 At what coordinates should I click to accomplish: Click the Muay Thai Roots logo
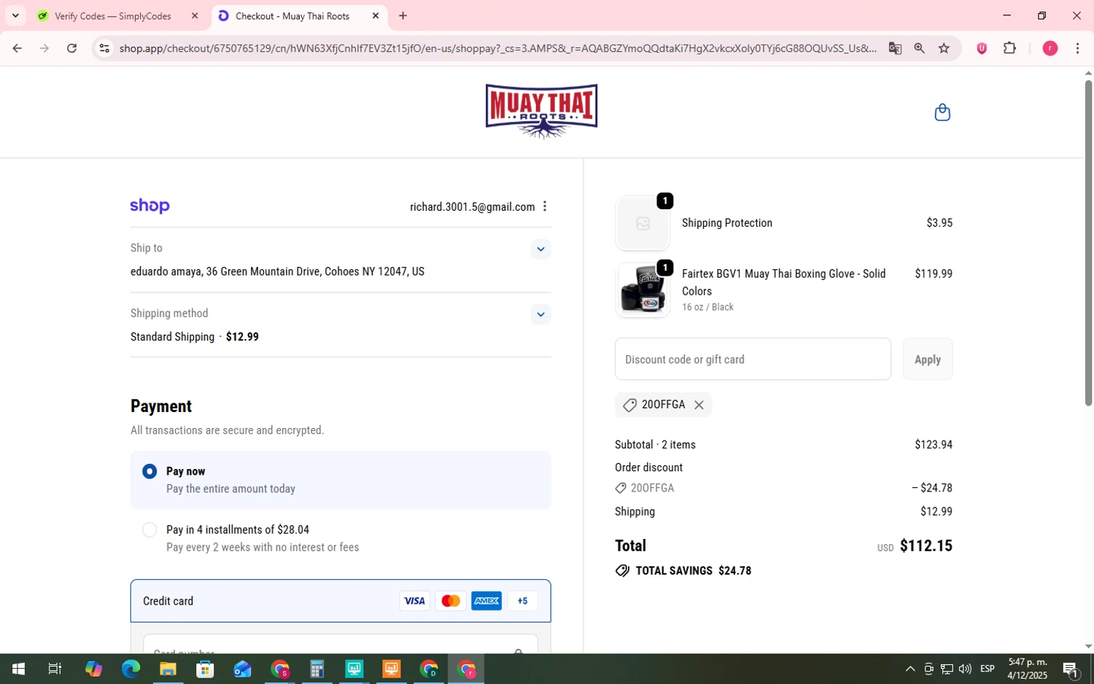541,111
